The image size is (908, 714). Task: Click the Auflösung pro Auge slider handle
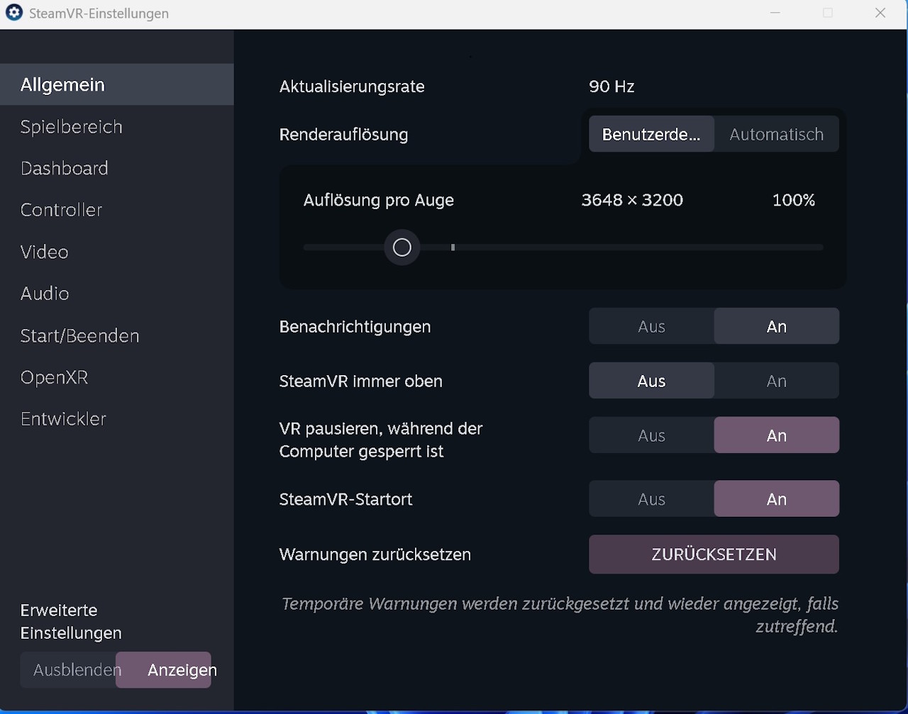402,247
